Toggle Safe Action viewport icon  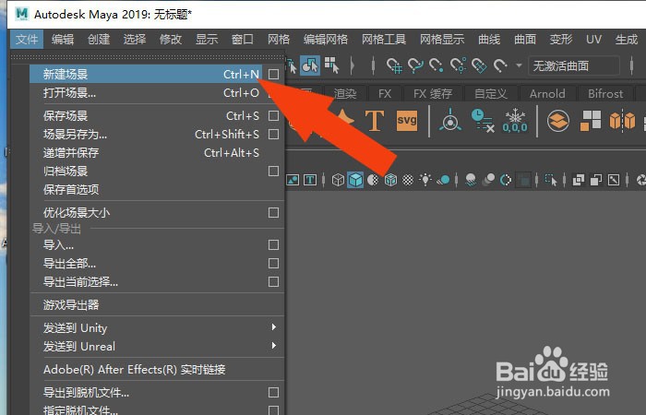293,180
